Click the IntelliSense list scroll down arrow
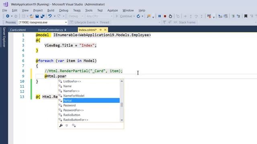Screen dimensions: 257x144 (122, 120)
